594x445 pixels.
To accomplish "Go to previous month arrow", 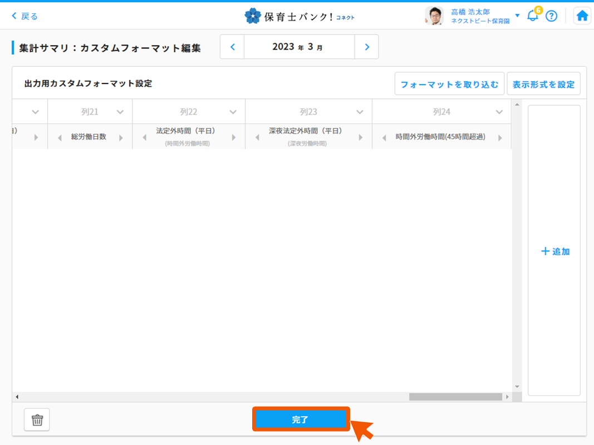I will (233, 47).
